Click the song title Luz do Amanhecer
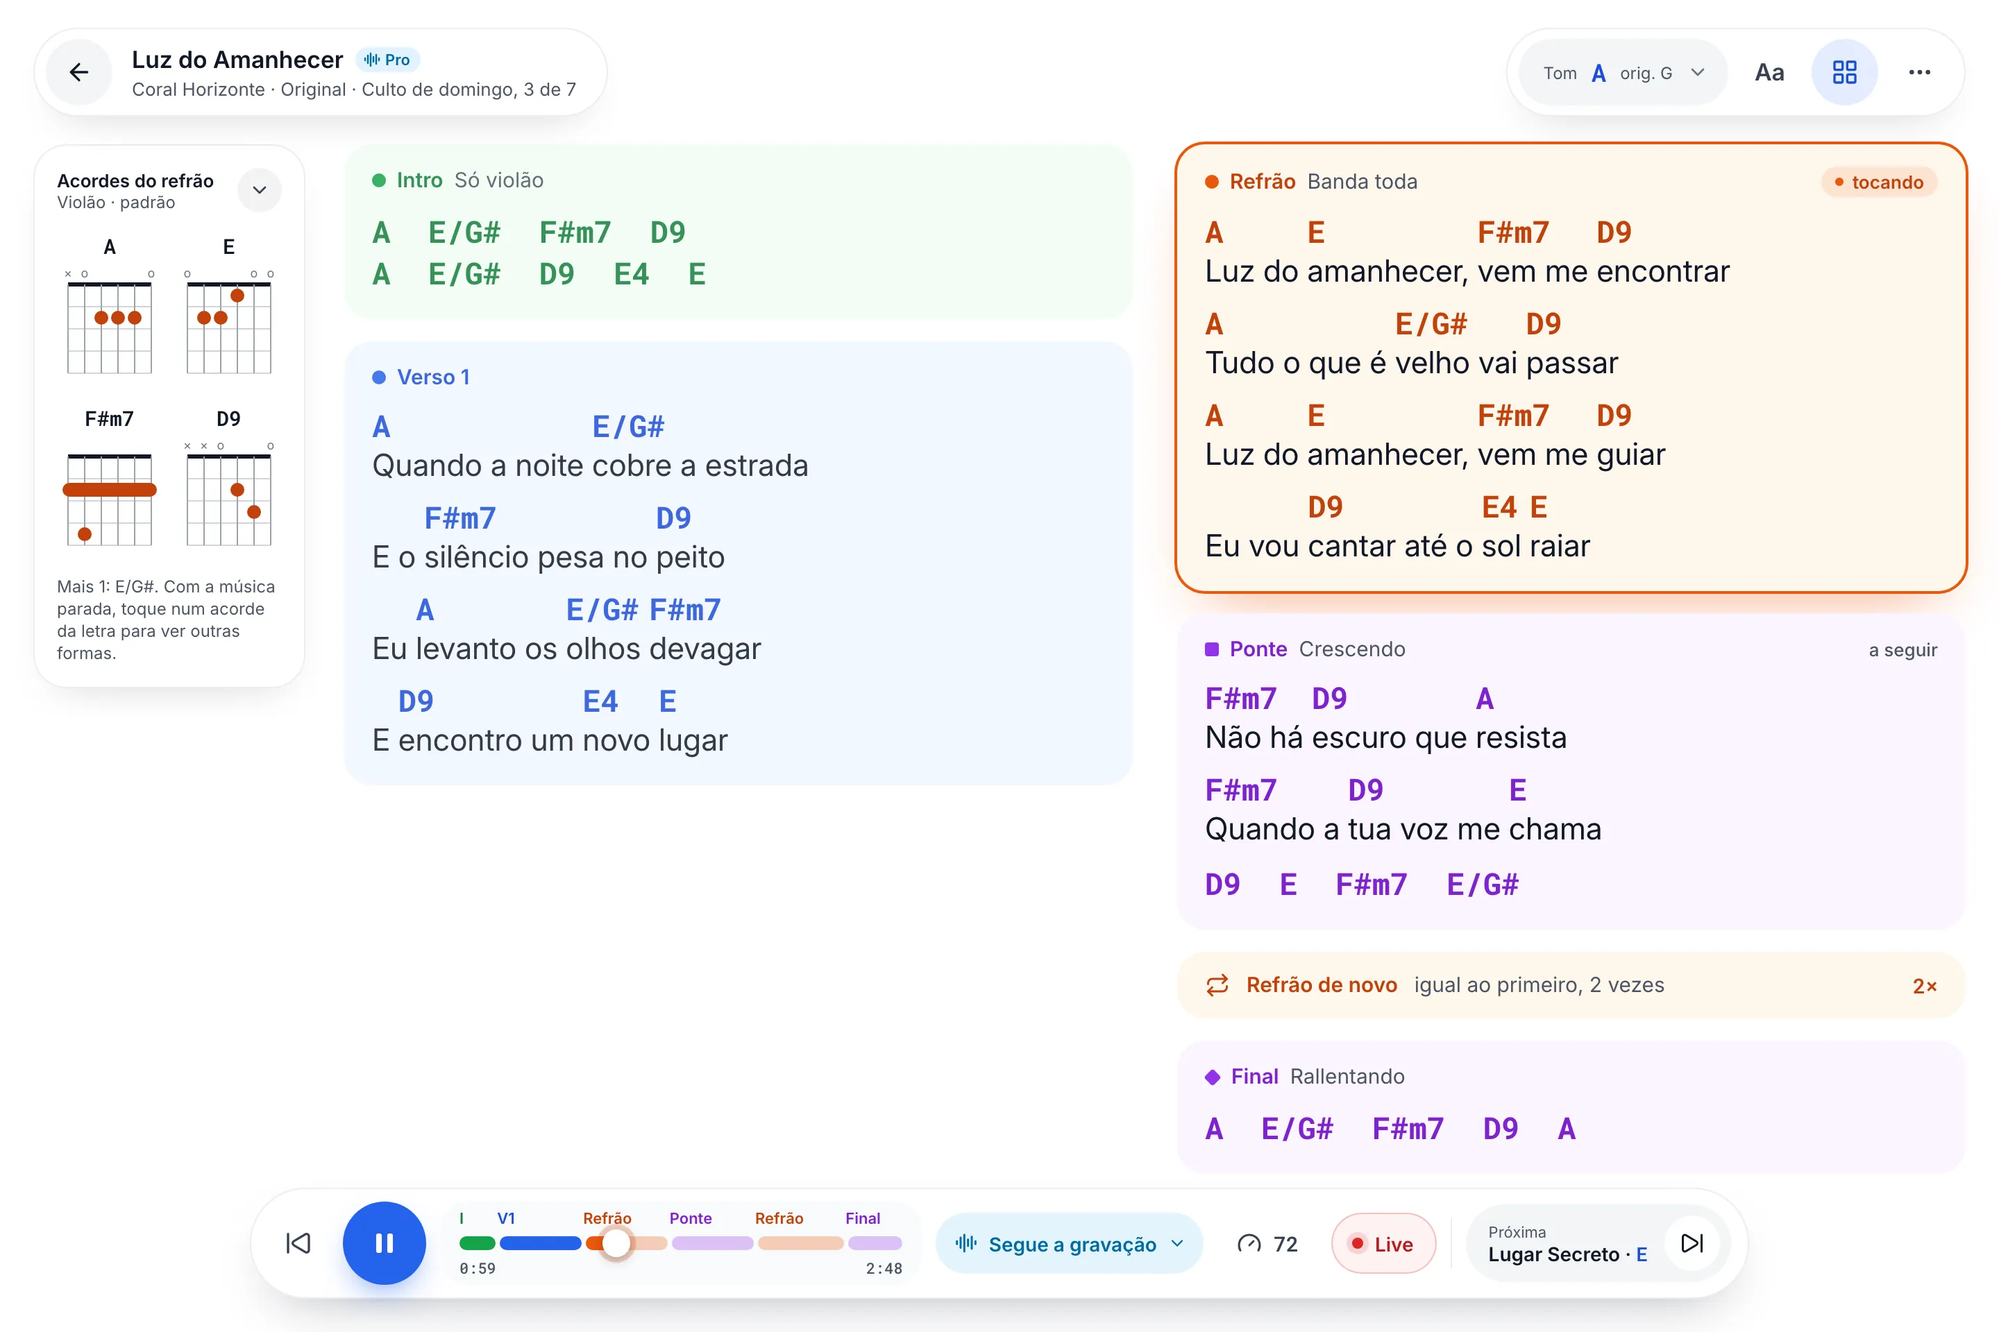The height and width of the screenshot is (1332, 1999). [237, 60]
